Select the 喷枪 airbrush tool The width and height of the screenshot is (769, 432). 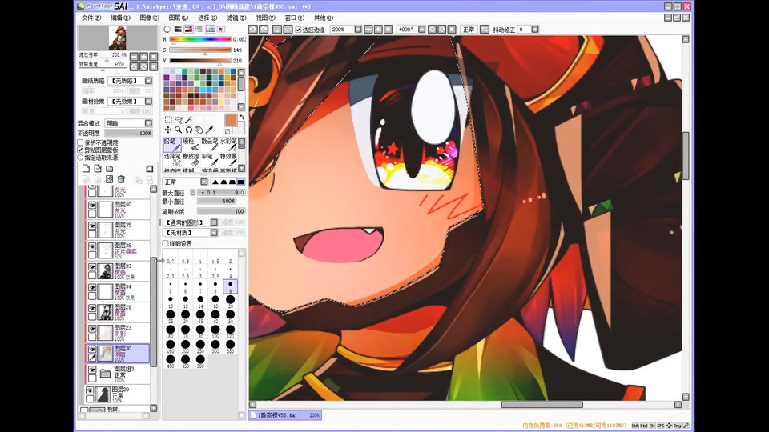[191, 144]
